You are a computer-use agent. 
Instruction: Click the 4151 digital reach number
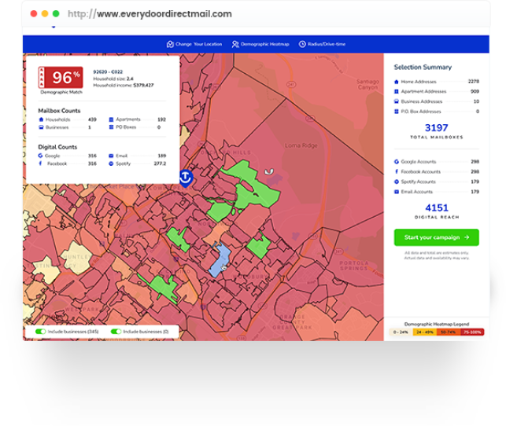coord(436,207)
